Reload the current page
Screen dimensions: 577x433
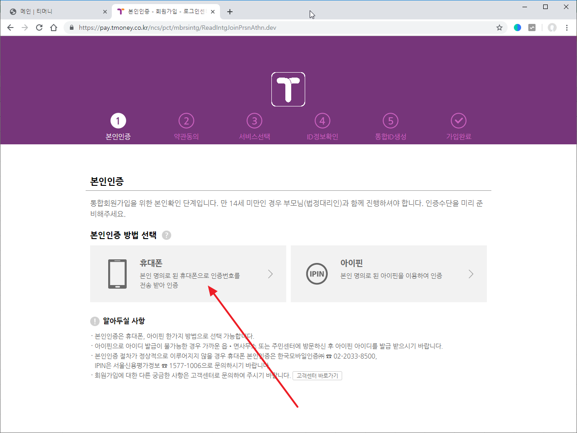tap(39, 28)
